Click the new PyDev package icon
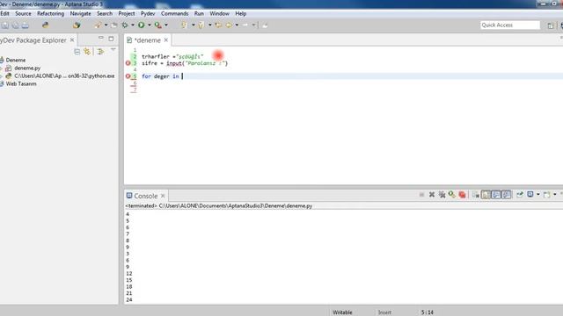The image size is (563, 316). [x=77, y=25]
